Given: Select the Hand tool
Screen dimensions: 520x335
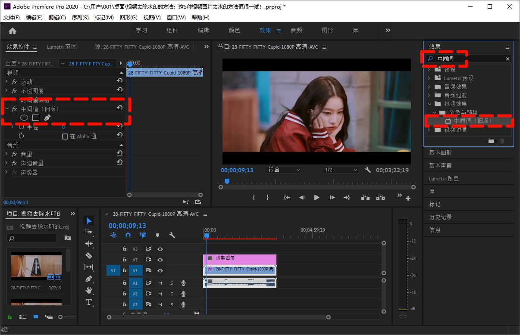Looking at the screenshot, I should click(89, 290).
